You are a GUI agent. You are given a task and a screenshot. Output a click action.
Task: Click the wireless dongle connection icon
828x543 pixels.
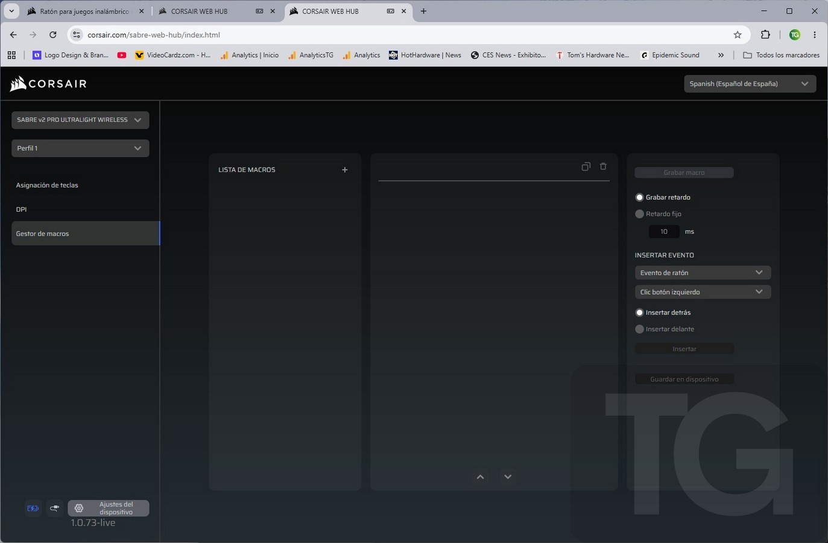[55, 508]
